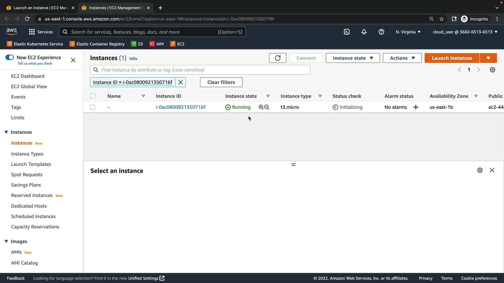The height and width of the screenshot is (283, 504).
Task: Open the AWS CloudShell icon
Action: tap(346, 32)
